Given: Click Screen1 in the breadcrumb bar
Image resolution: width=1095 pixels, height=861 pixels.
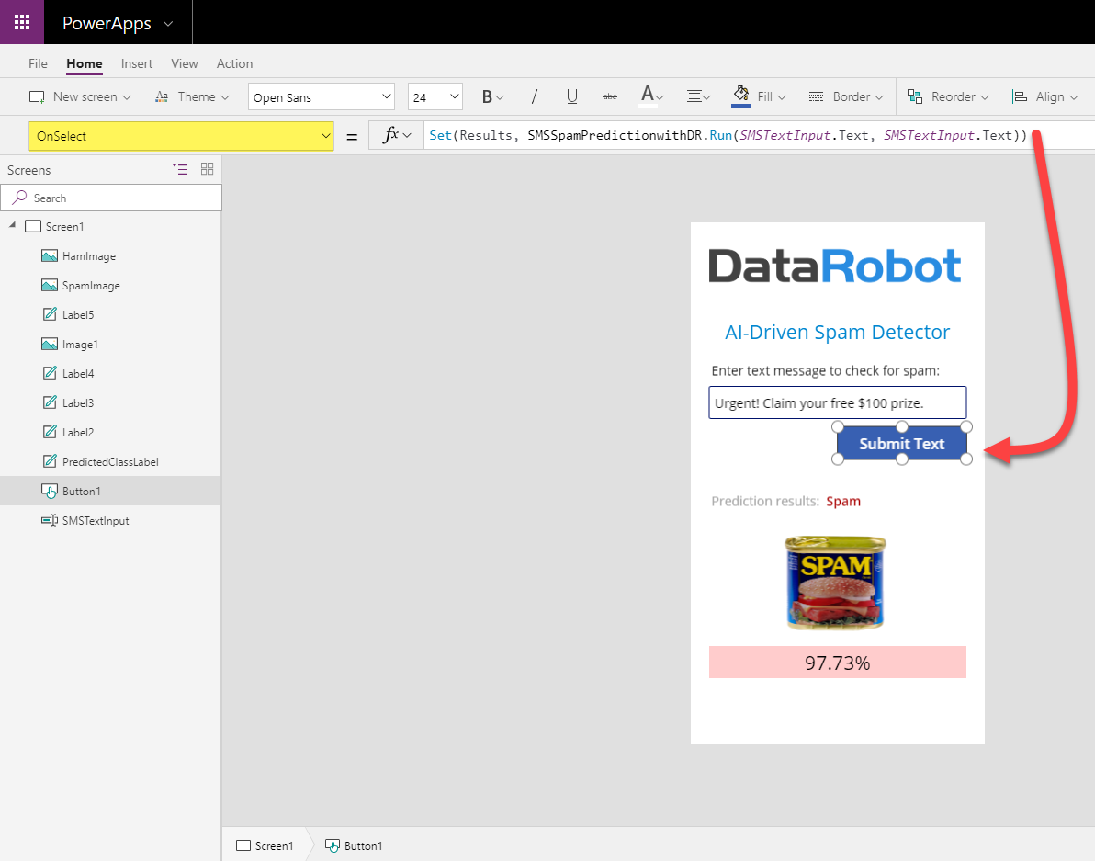Looking at the screenshot, I should click(x=265, y=845).
